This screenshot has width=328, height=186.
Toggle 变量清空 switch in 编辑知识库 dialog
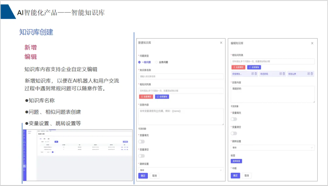click(234, 133)
